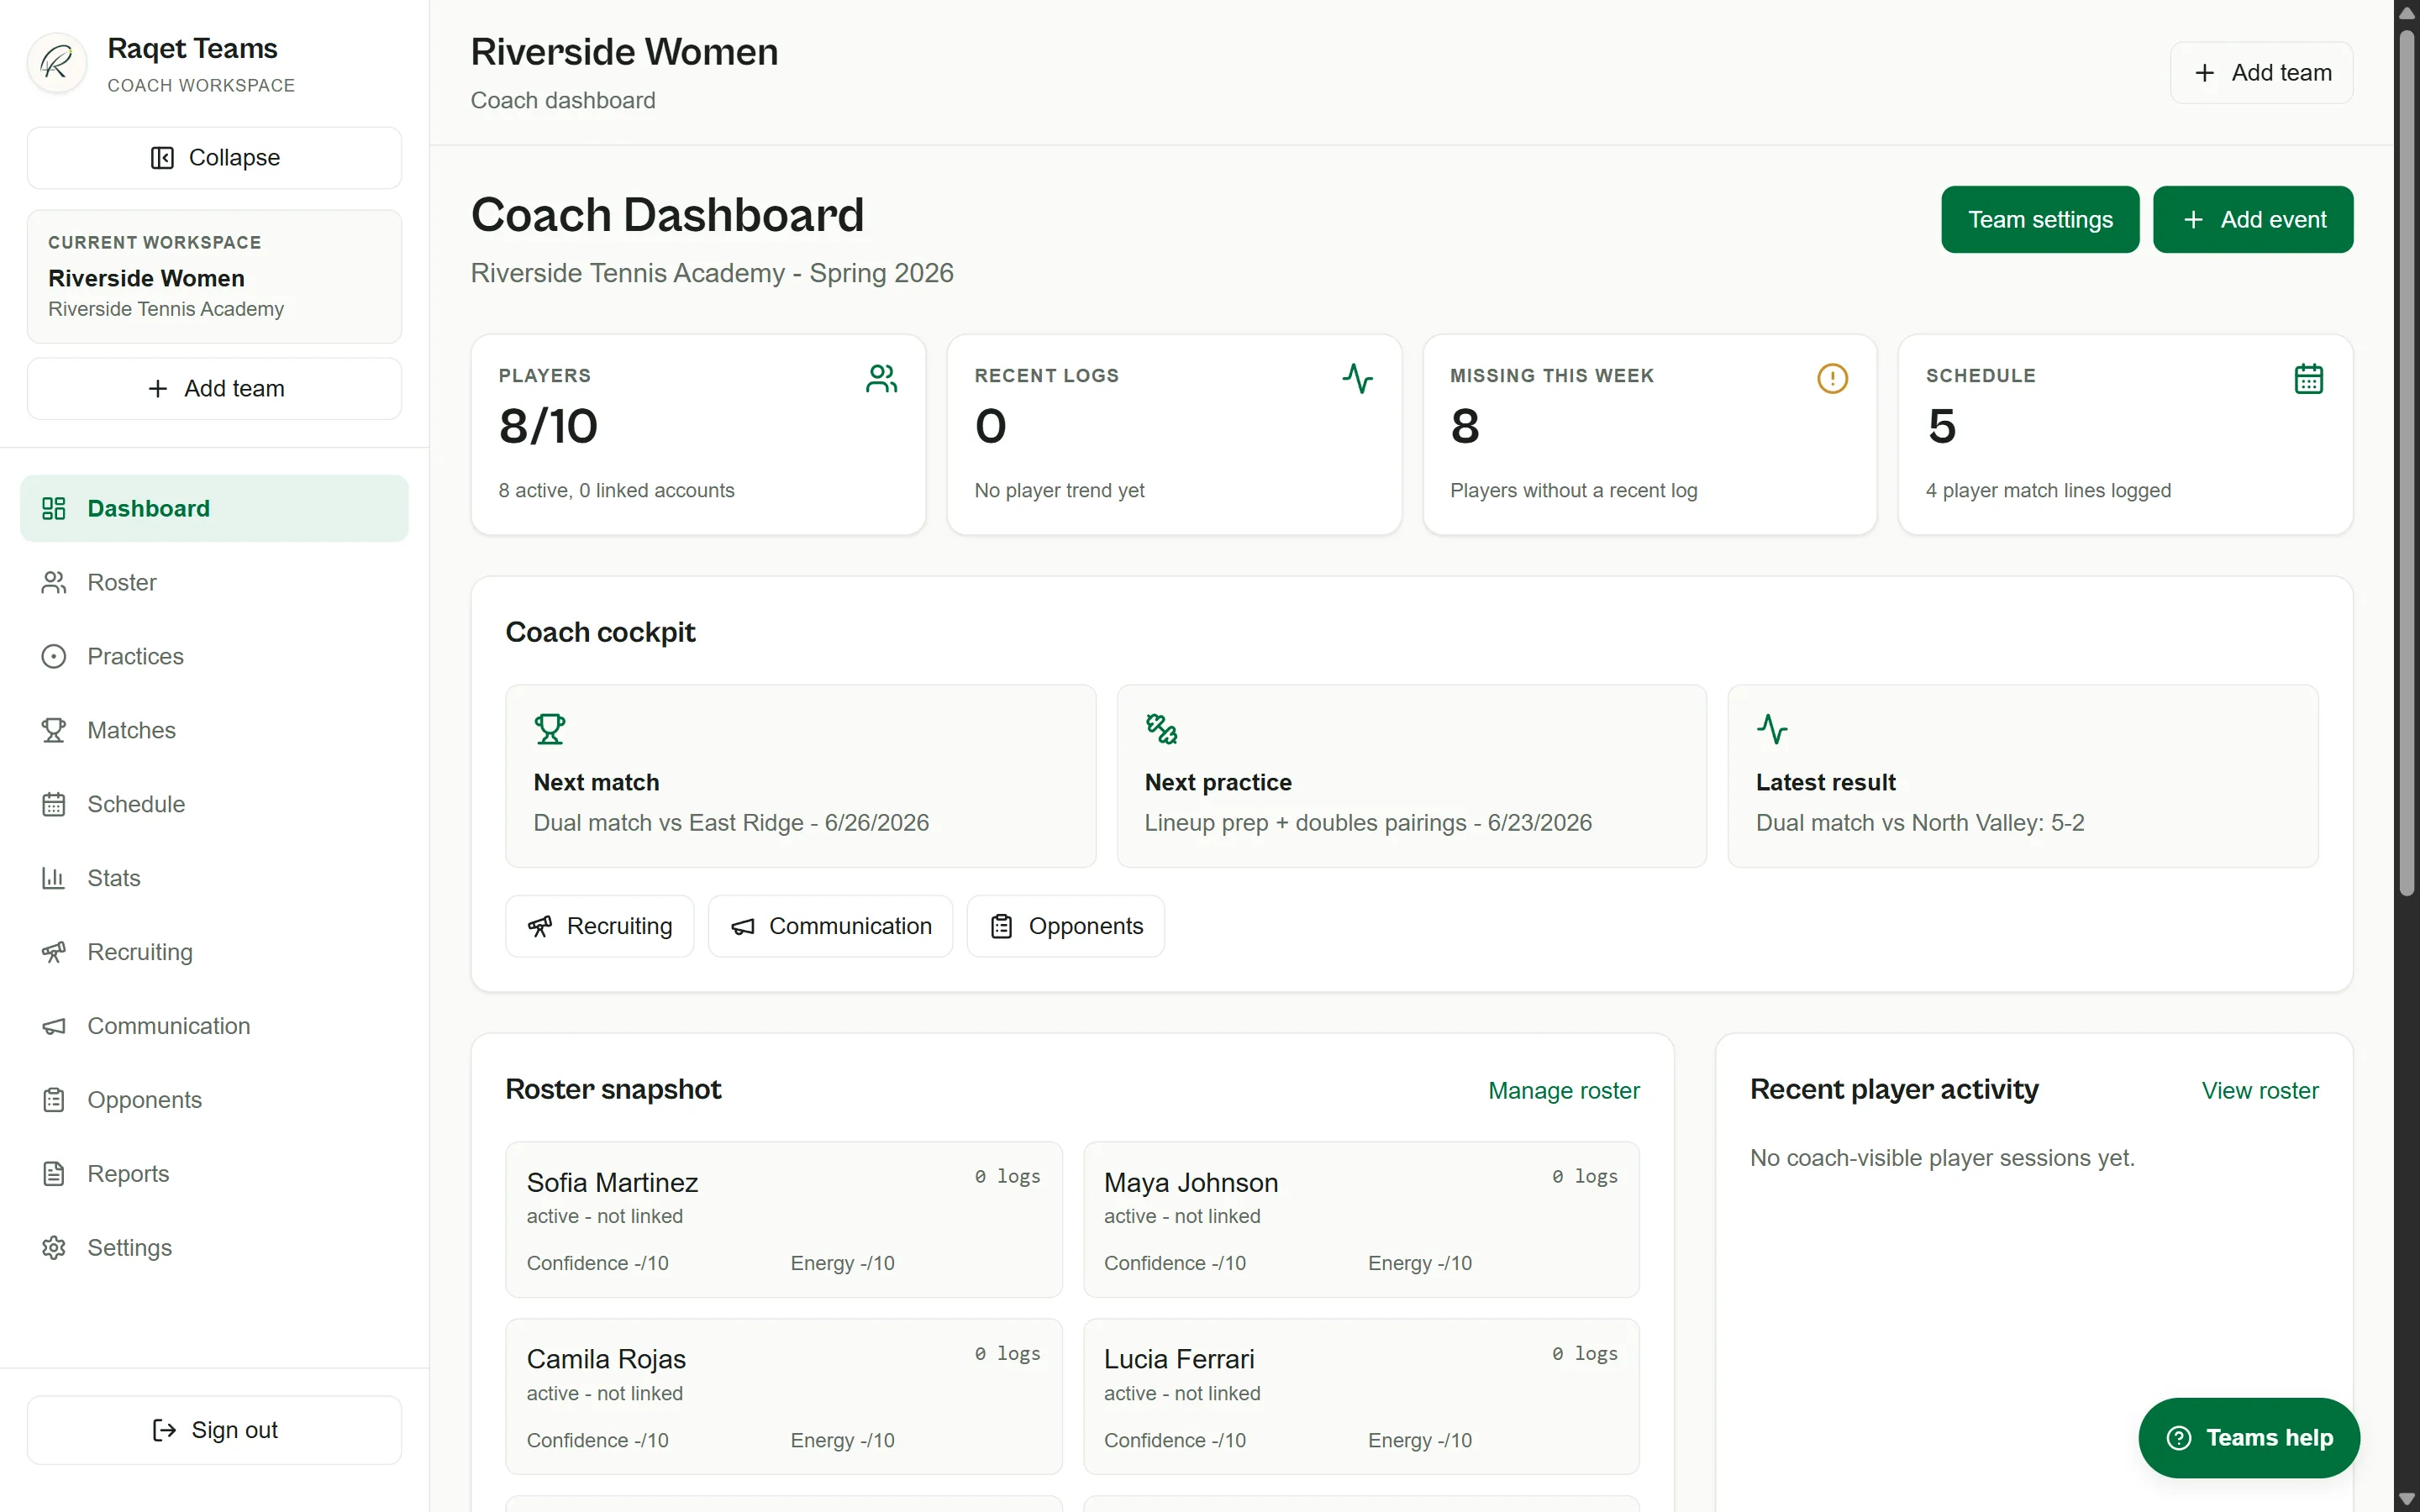Select the Riverside Women current workspace card
The image size is (2420, 1512).
coord(214,277)
